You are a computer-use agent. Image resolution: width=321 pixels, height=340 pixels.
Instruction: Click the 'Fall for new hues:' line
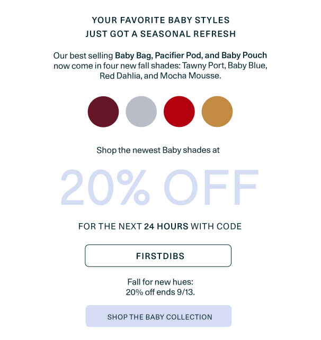[x=159, y=282]
